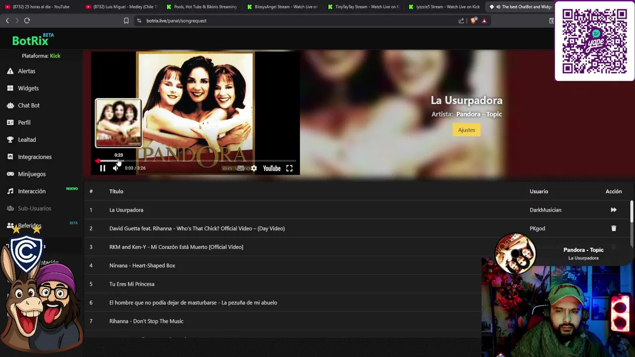Click the Ajustes button

466,130
